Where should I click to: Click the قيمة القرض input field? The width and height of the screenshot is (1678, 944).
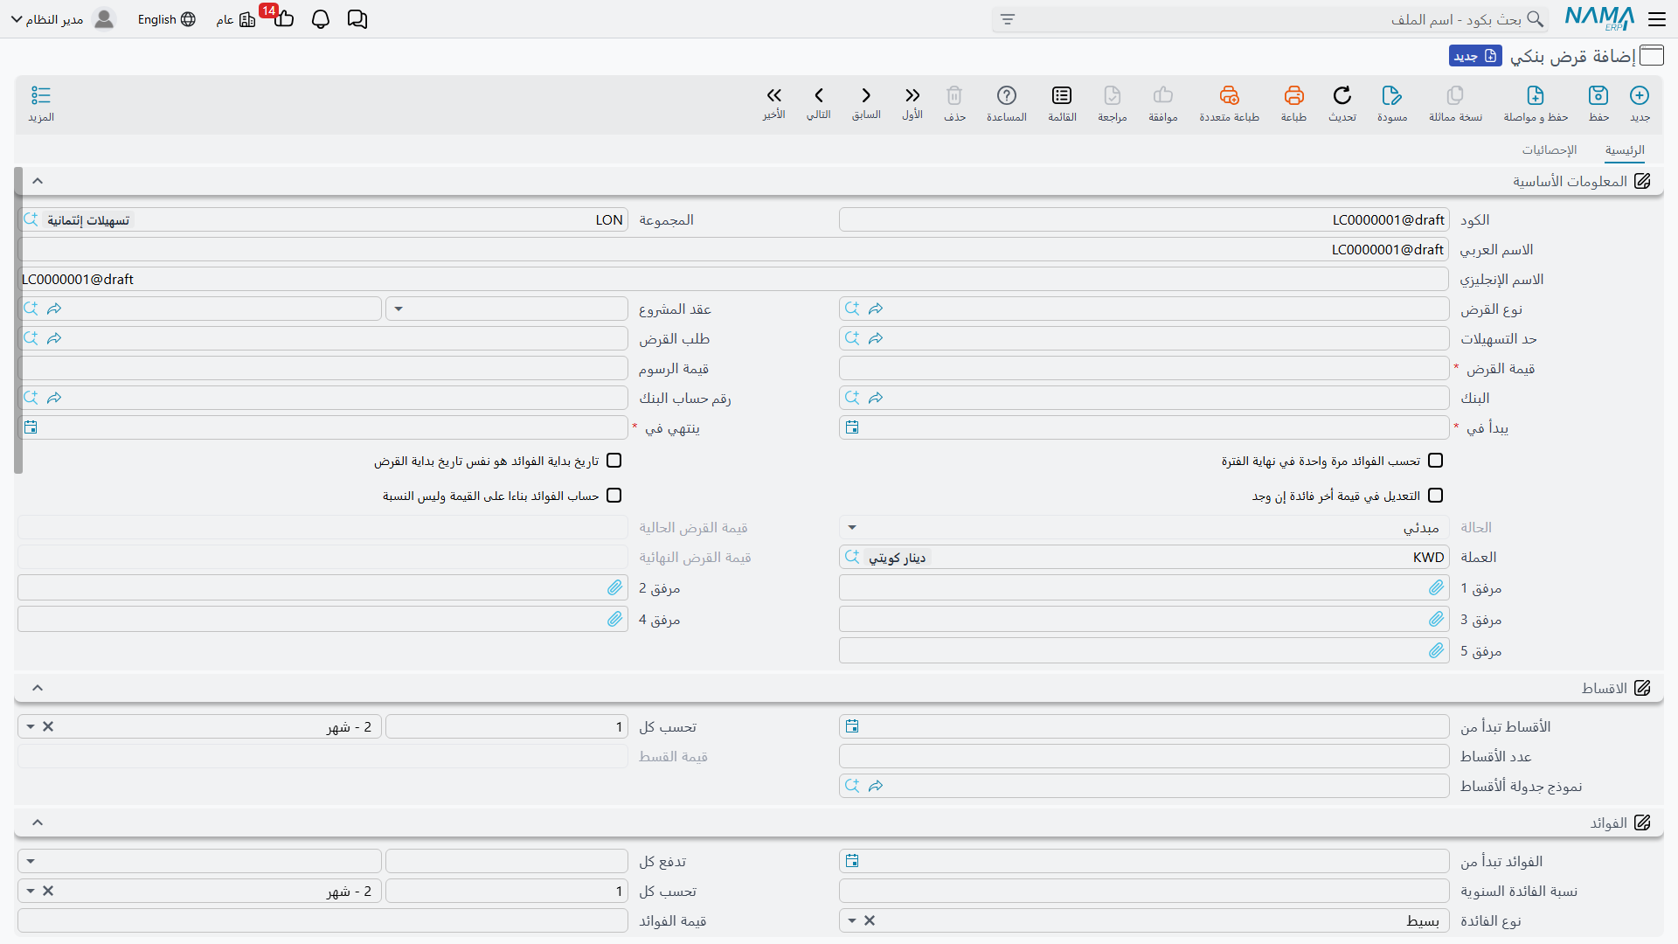click(1144, 368)
